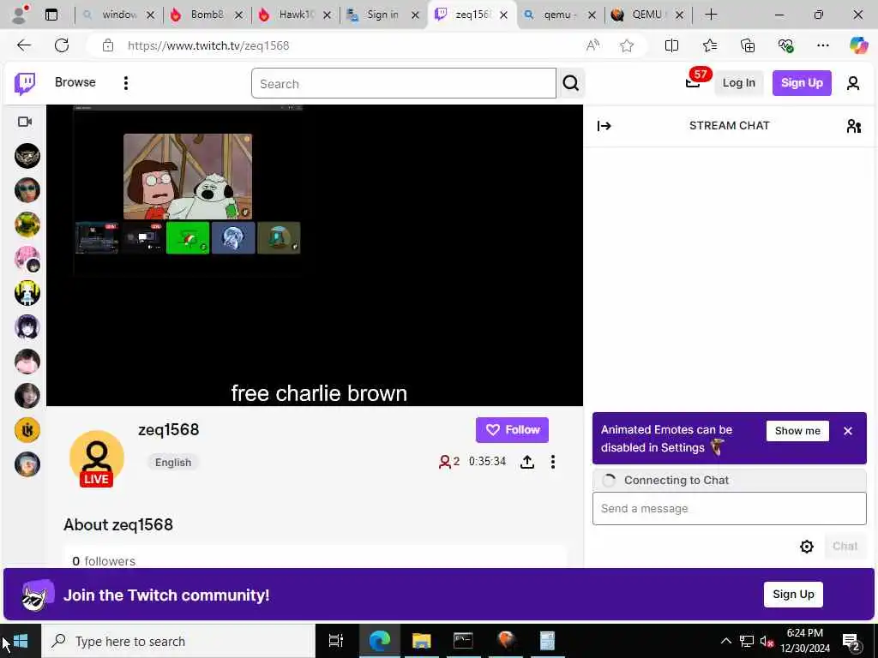Screen dimensions: 878x658
Task: Click the stream video player
Action: point(315,255)
